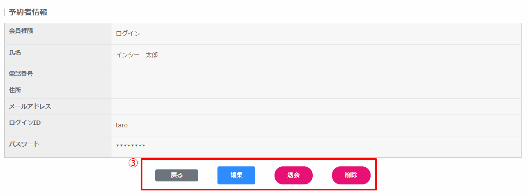The image size is (528, 196).
Task: Click the red circled number ③ marker
Action: click(133, 163)
